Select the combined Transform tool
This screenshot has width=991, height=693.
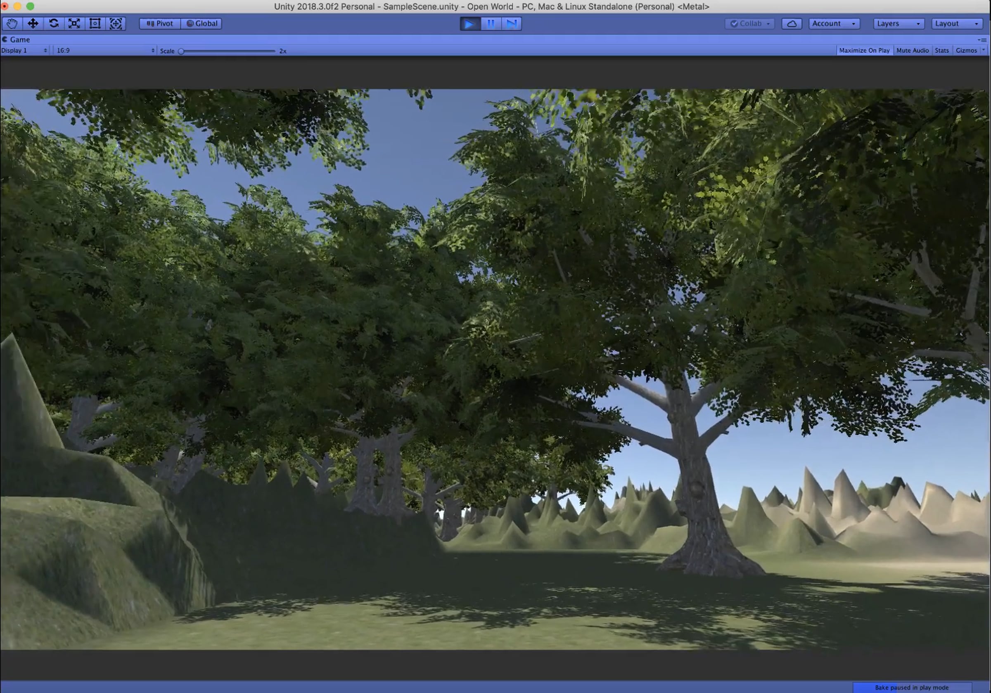coord(116,23)
